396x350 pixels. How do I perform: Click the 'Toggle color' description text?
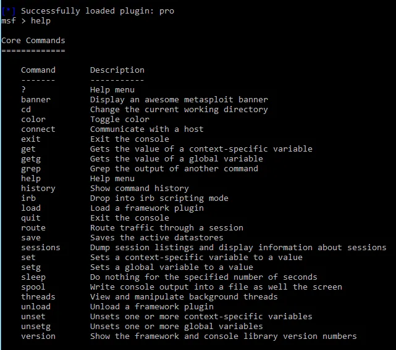[x=120, y=120]
